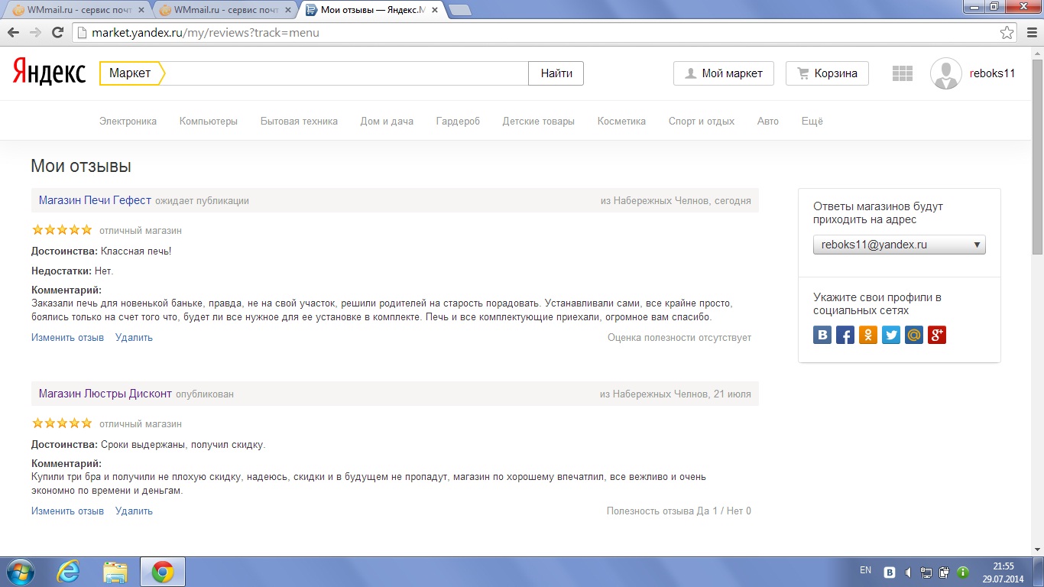1044x587 pixels.
Task: Click text Оценка полезности отсутствует
Action: point(679,337)
